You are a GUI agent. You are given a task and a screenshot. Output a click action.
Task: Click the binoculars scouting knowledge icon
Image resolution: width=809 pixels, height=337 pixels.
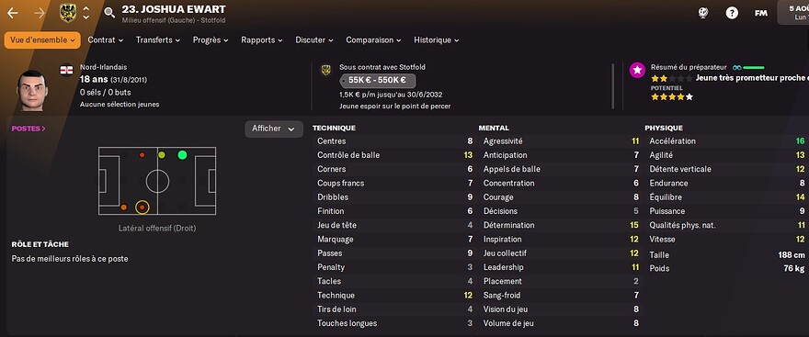[x=736, y=68]
